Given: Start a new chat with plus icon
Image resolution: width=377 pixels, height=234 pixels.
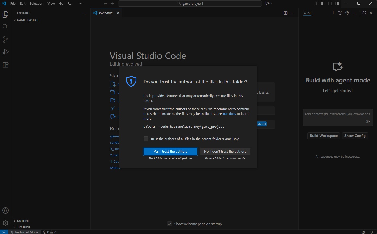Looking at the screenshot, I should click(x=333, y=13).
